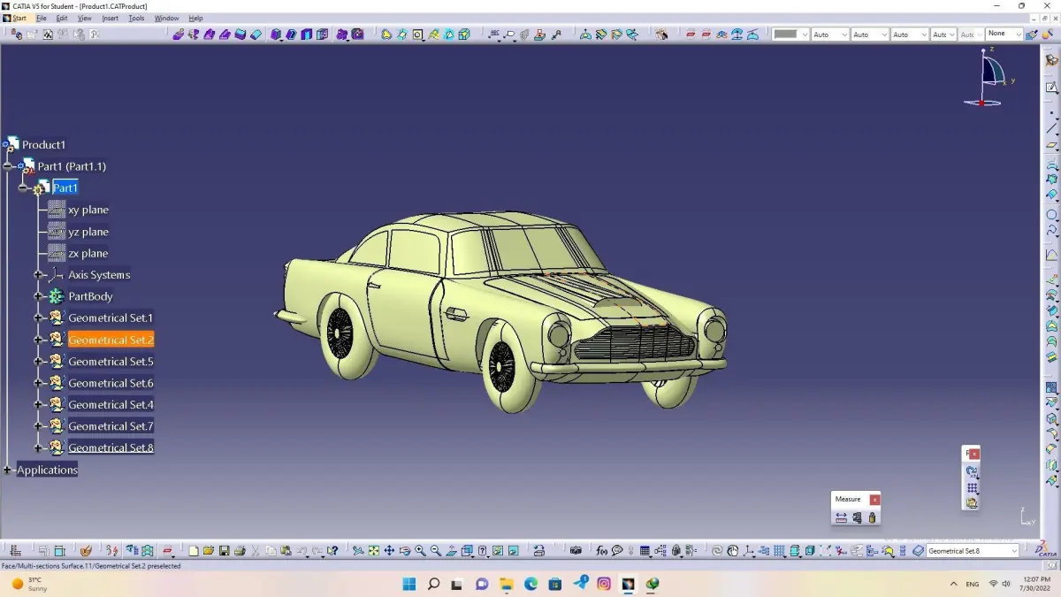This screenshot has width=1061, height=597.
Task: Collapse the Part1 (Part1.1) tree node
Action: point(8,166)
